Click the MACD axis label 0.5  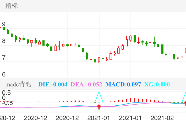point(6,93)
